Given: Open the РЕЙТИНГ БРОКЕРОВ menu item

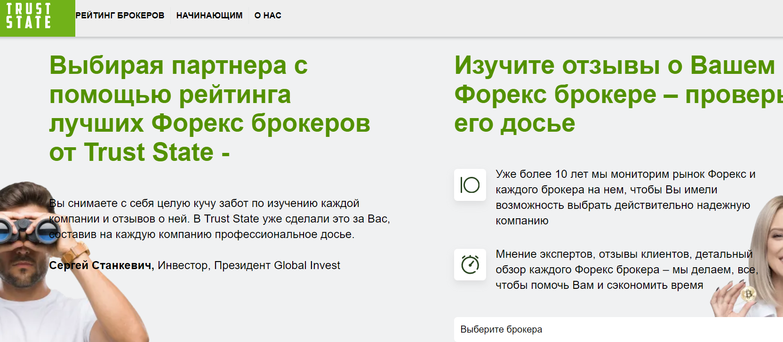Looking at the screenshot, I should [x=120, y=16].
